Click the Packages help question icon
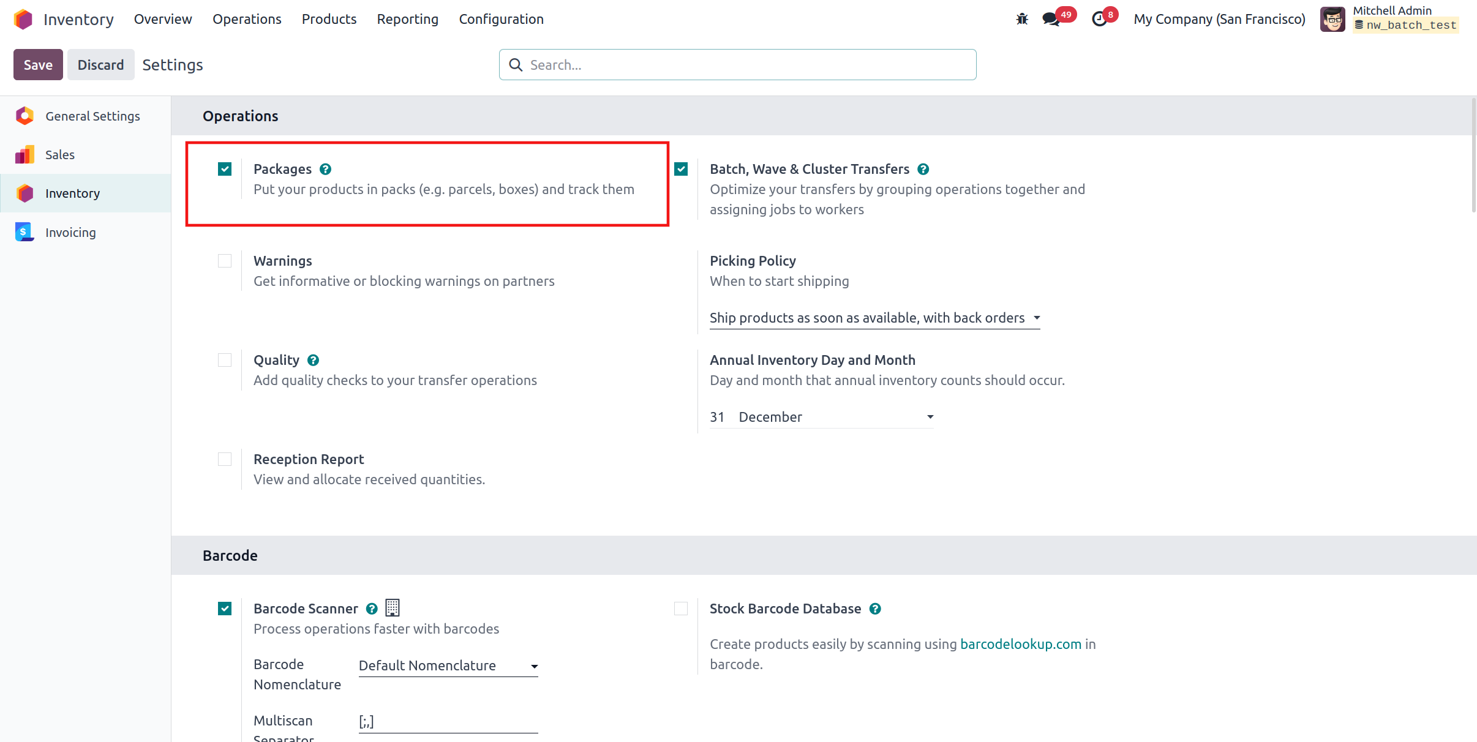 326,169
